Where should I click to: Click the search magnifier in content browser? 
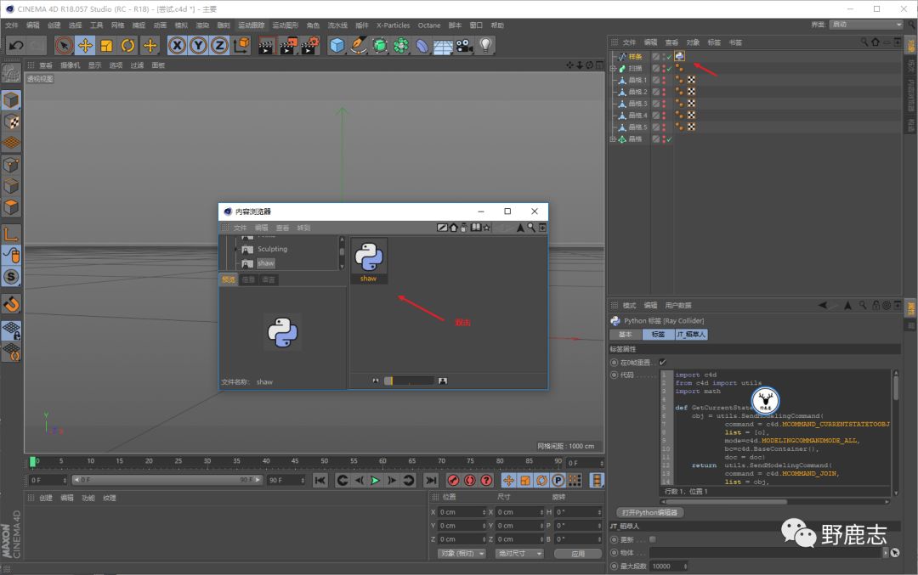(531, 228)
